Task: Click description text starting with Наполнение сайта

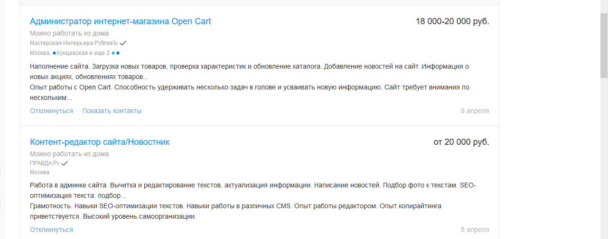Action: click(249, 71)
